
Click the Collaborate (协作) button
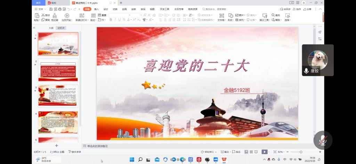pyautogui.click(x=297, y=9)
